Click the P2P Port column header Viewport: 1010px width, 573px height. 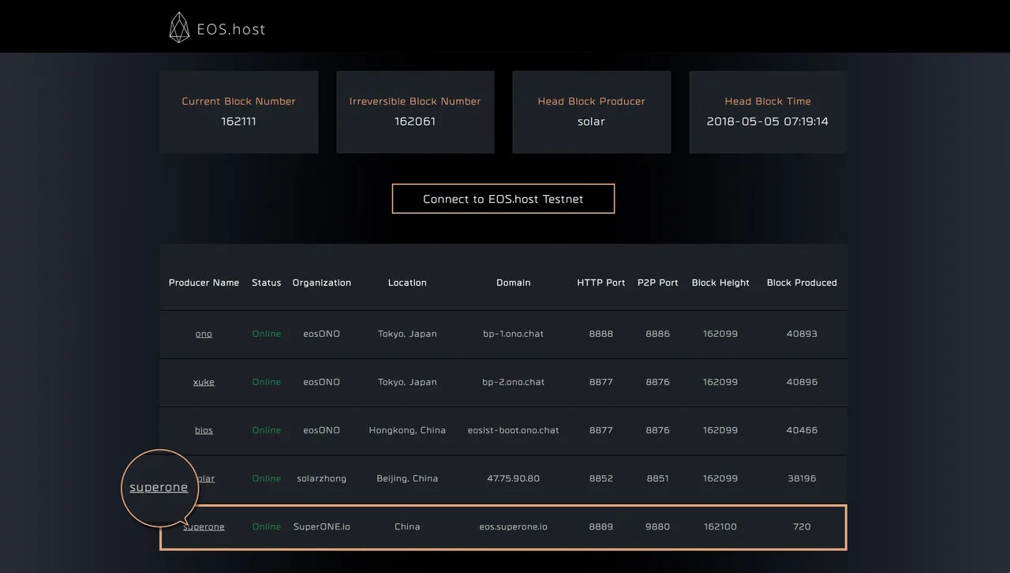pyautogui.click(x=658, y=283)
